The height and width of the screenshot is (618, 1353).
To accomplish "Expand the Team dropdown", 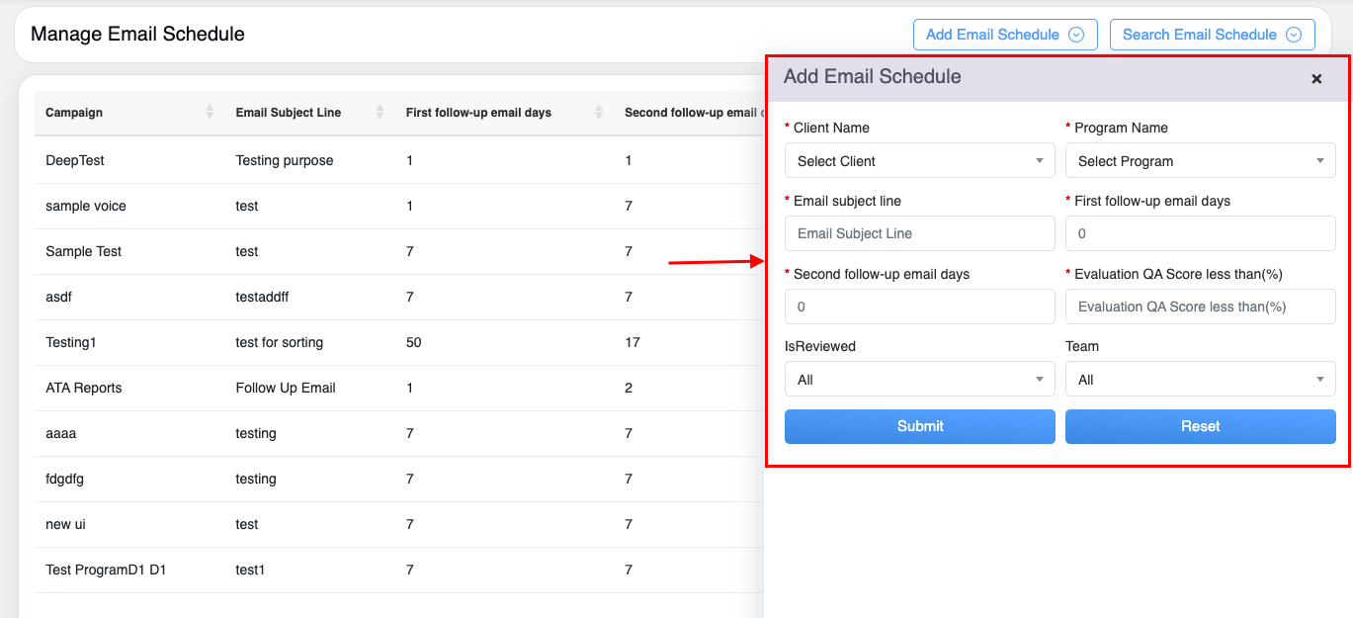I will tap(1200, 380).
